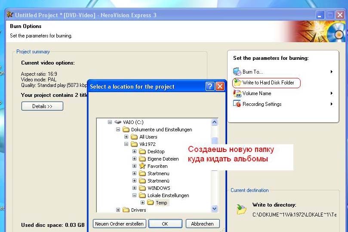Select the Favoriten folder label
Viewport: 348px width, 232px height.
[157, 166]
